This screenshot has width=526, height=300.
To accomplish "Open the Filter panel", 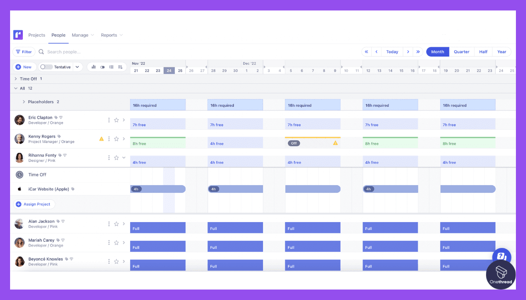I will (x=24, y=51).
